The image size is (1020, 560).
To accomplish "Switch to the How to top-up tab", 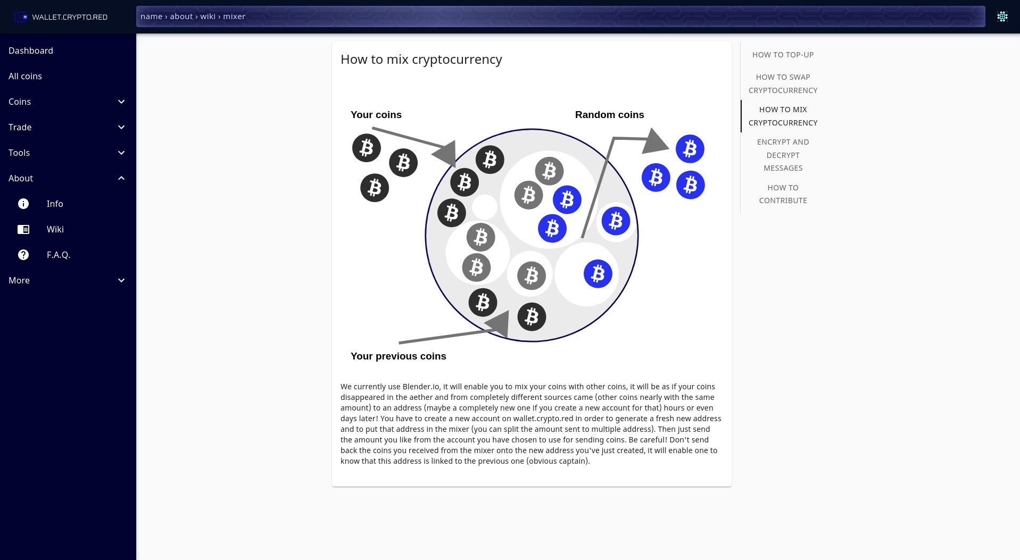I will tap(783, 55).
